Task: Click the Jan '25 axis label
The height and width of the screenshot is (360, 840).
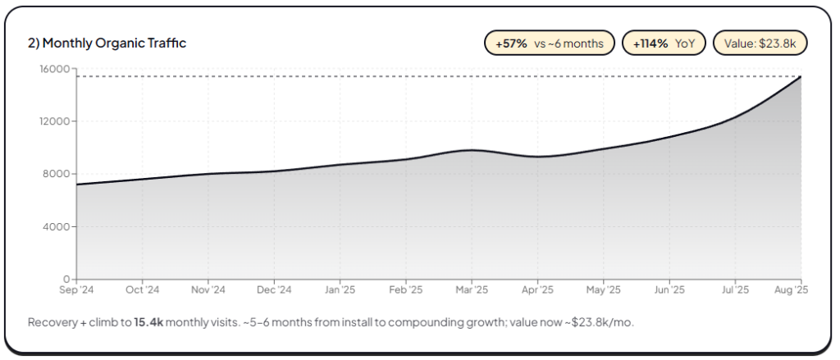Action: [x=340, y=289]
